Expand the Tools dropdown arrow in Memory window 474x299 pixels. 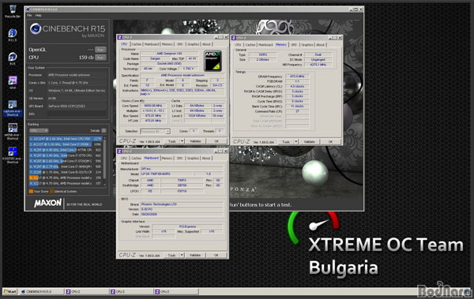(296, 141)
